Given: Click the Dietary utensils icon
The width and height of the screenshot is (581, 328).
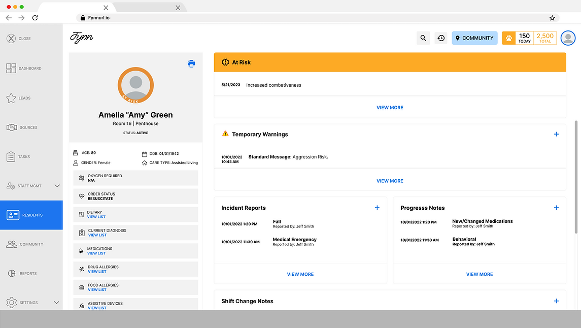Looking at the screenshot, I should coord(81,214).
